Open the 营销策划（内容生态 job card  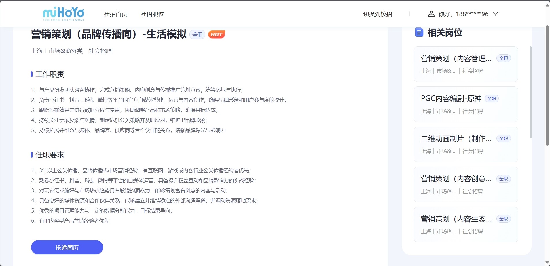pyautogui.click(x=456, y=219)
